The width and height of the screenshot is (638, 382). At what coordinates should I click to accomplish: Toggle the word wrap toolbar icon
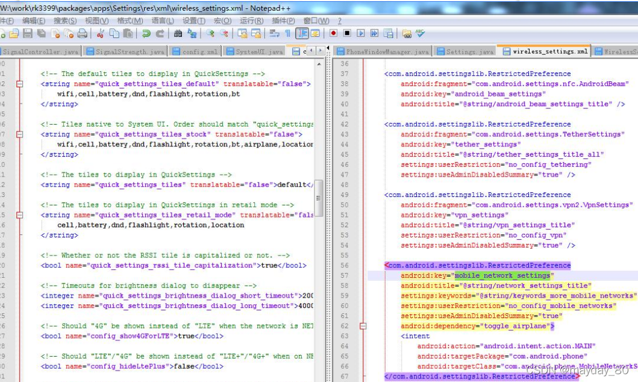pos(274,34)
